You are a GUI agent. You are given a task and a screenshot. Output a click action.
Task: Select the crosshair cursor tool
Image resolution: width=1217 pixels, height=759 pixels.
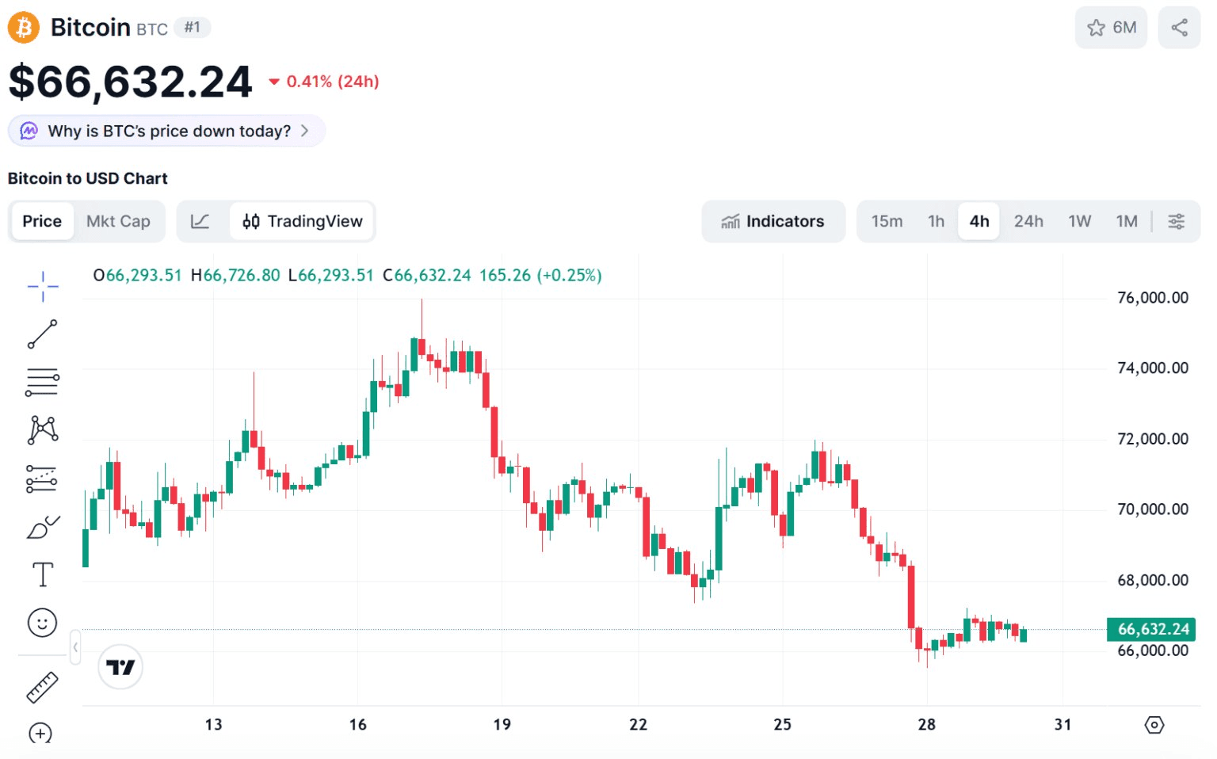[43, 286]
